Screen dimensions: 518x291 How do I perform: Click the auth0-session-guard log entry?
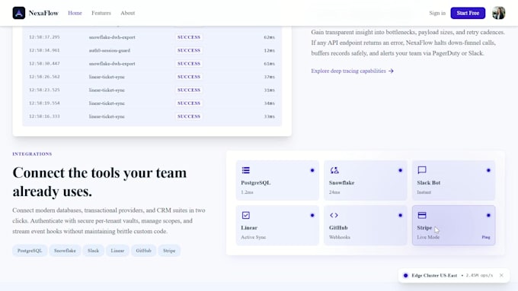point(110,50)
